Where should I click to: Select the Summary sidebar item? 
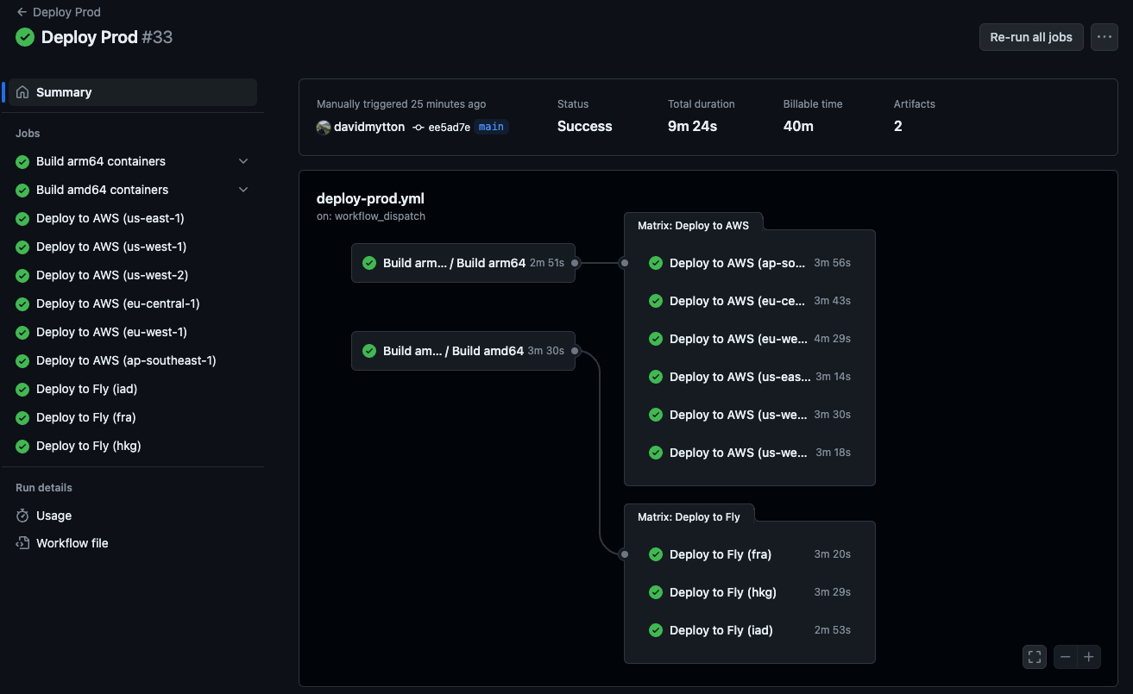pos(133,92)
